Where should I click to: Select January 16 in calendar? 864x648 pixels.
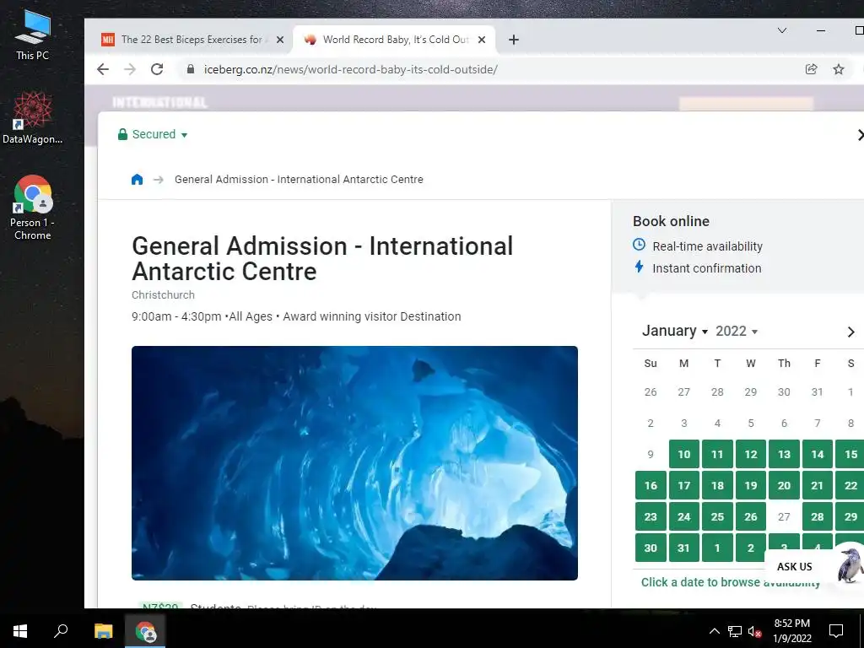(651, 485)
